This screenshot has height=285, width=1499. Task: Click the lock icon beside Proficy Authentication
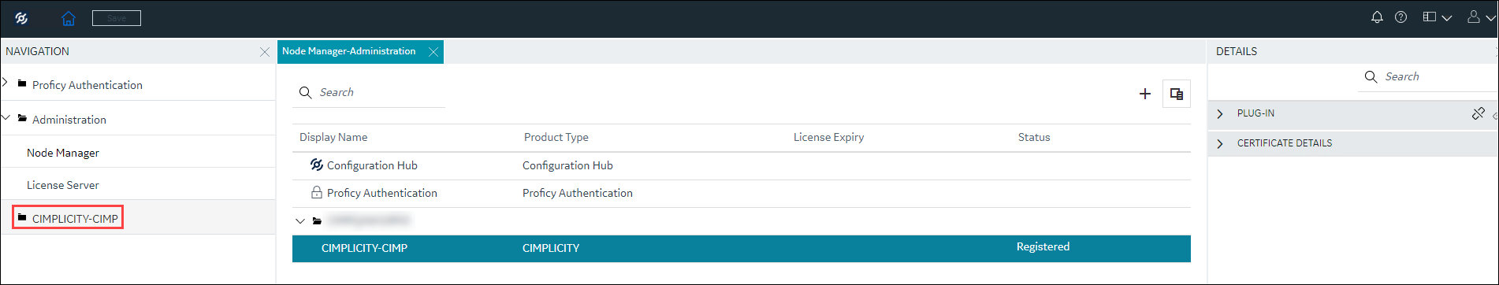[316, 192]
